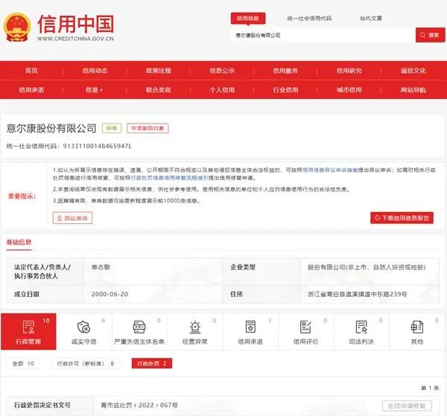Open the 其他 category icon
447x416 pixels.
416,327
